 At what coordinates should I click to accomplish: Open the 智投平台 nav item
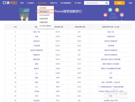click(x=54, y=3)
